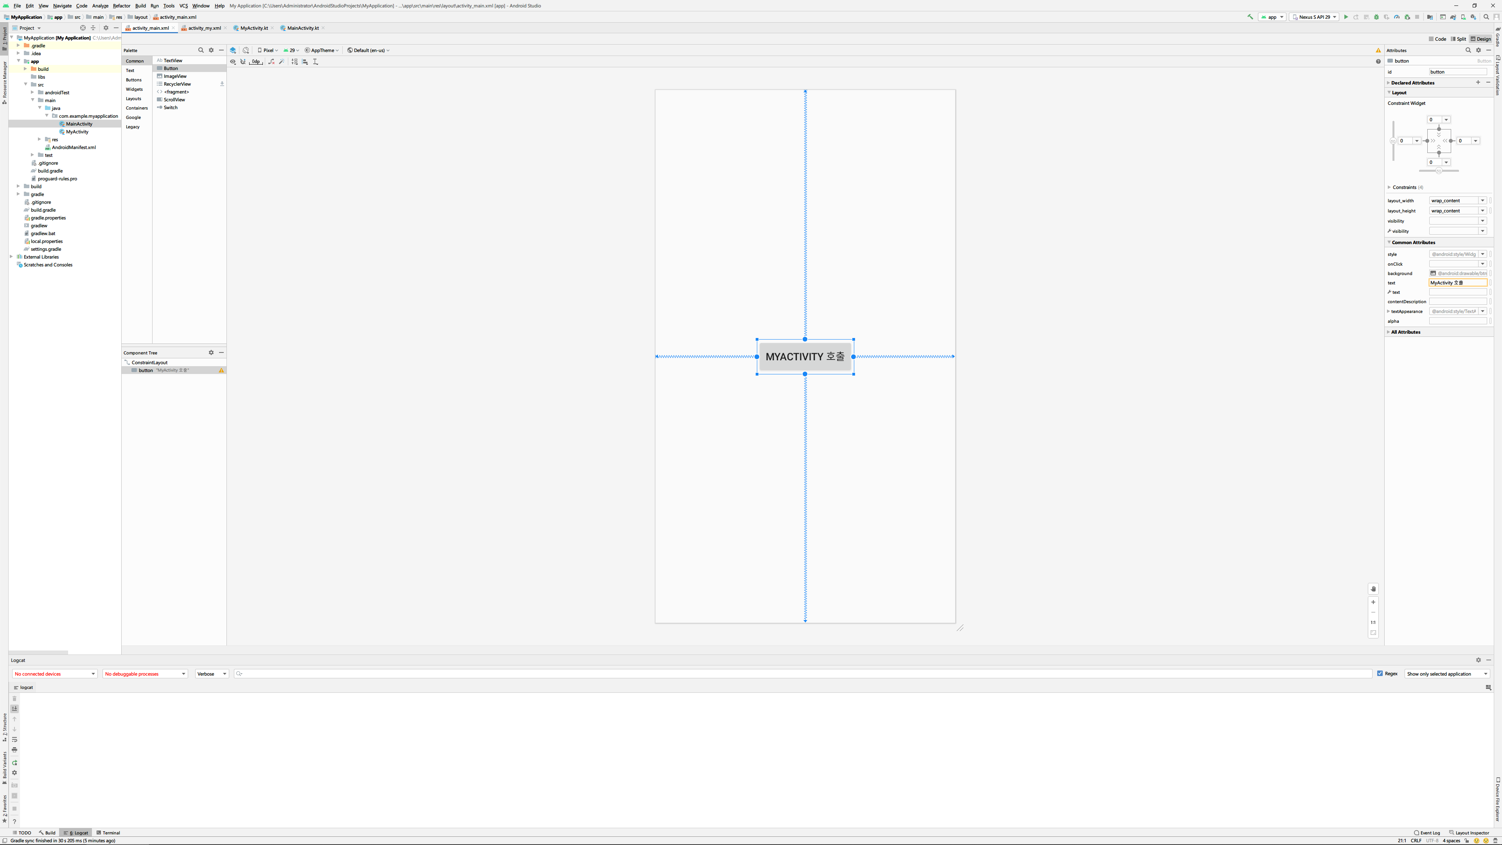Open the Refactor menu
This screenshot has height=845, width=1502.
[121, 6]
